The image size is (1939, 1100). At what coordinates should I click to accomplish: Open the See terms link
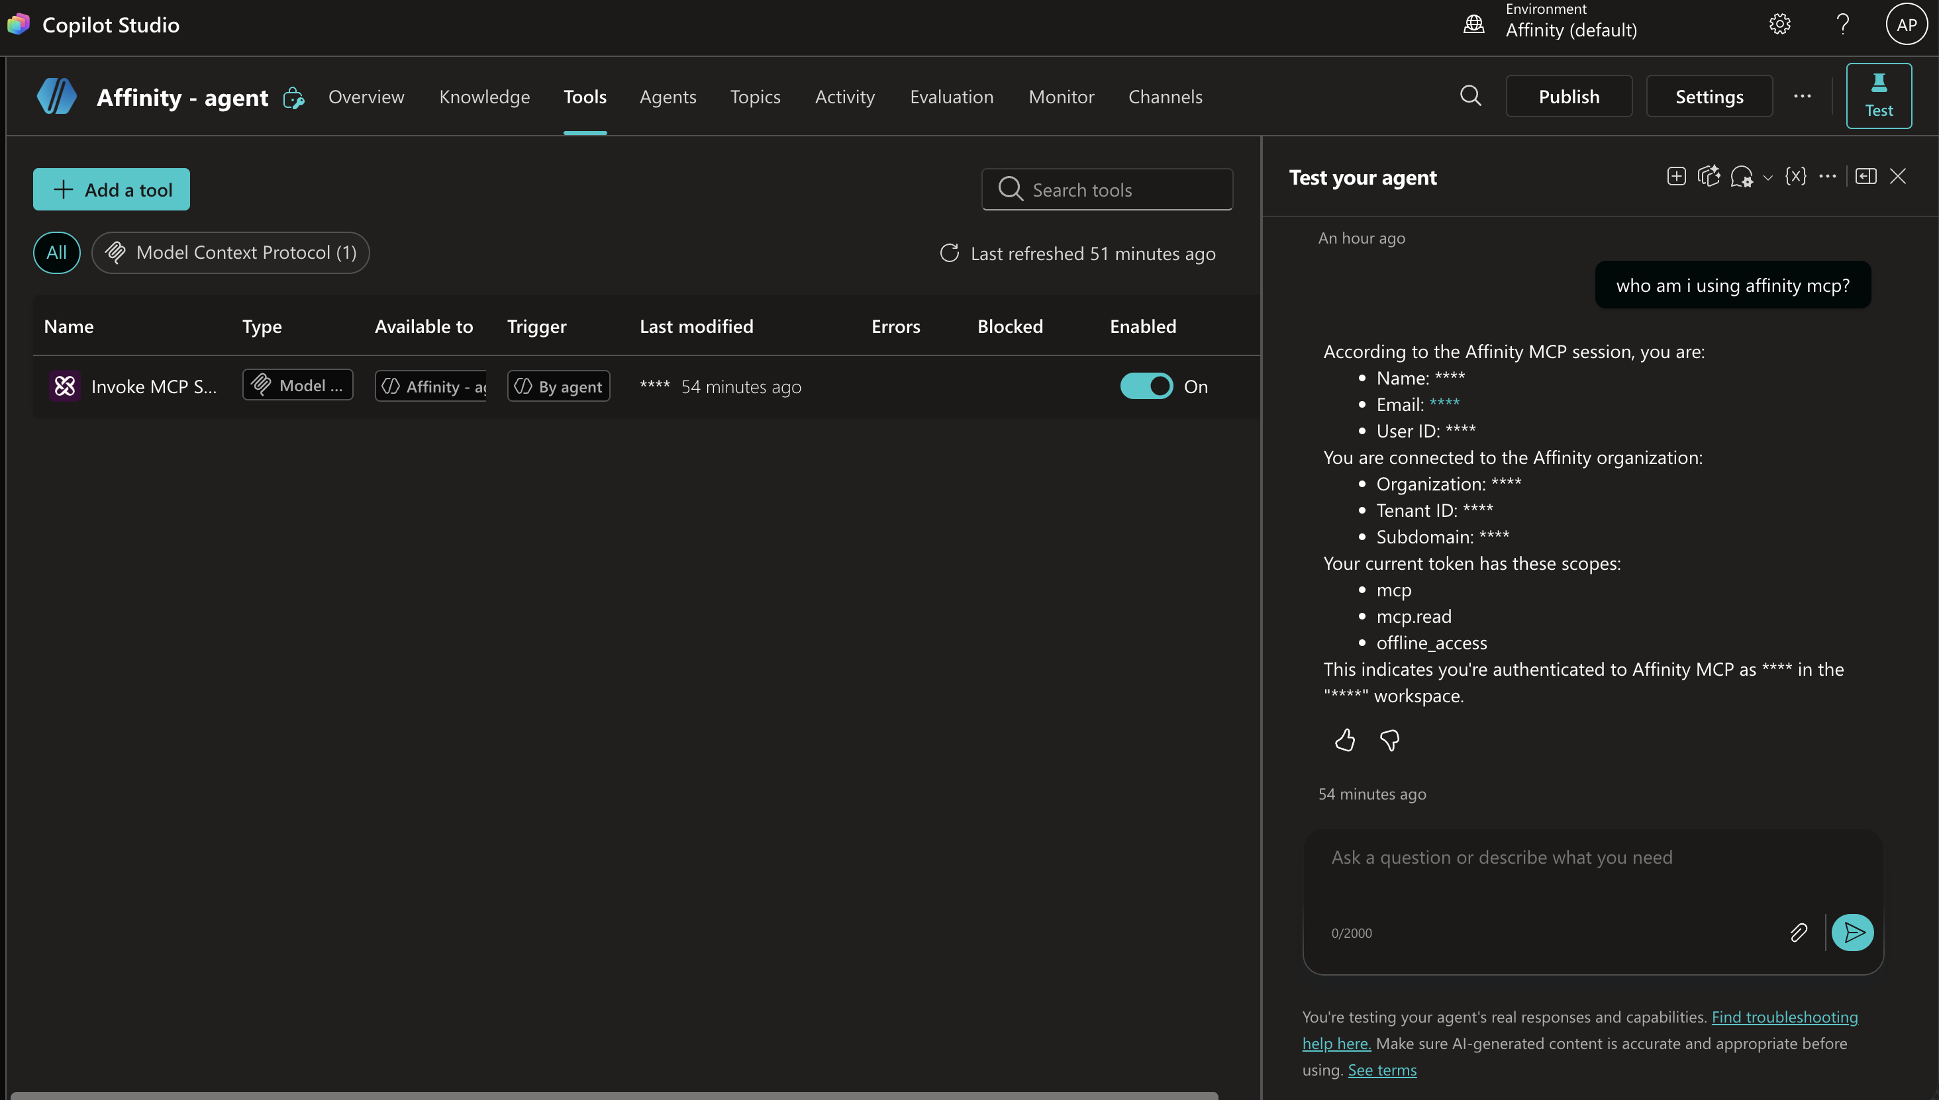[x=1382, y=1070]
